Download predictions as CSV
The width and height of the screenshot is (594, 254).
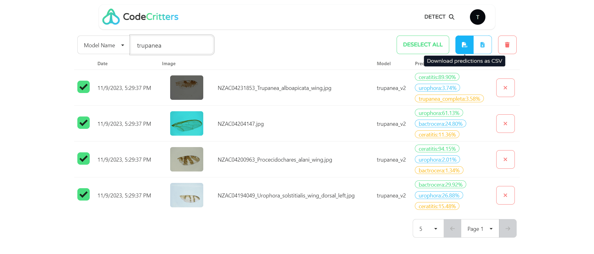point(464,45)
